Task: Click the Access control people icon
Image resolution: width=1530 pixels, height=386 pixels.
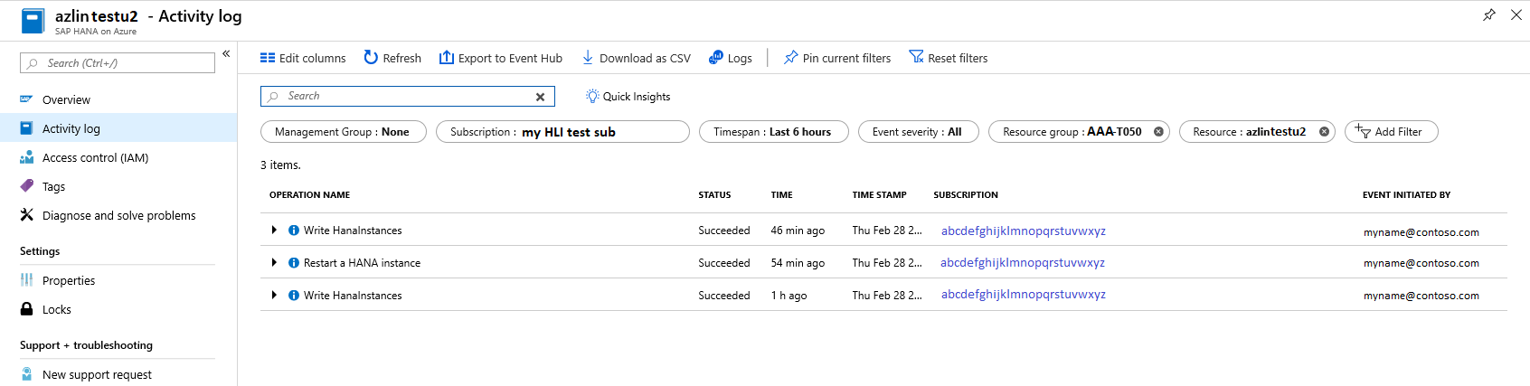Action: click(26, 157)
